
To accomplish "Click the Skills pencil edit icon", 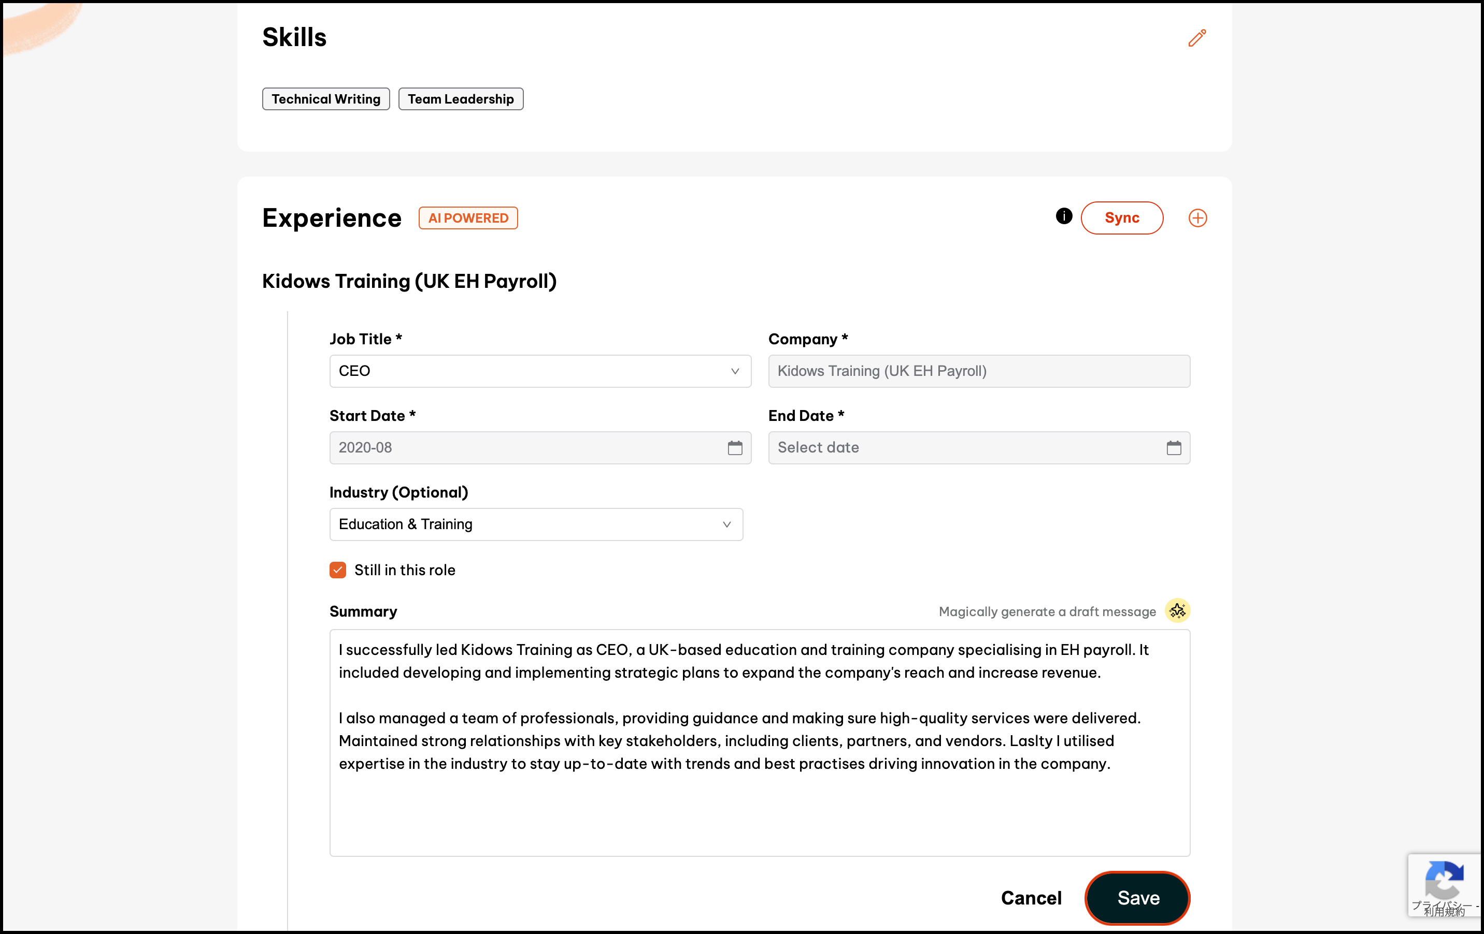I will pyautogui.click(x=1197, y=38).
